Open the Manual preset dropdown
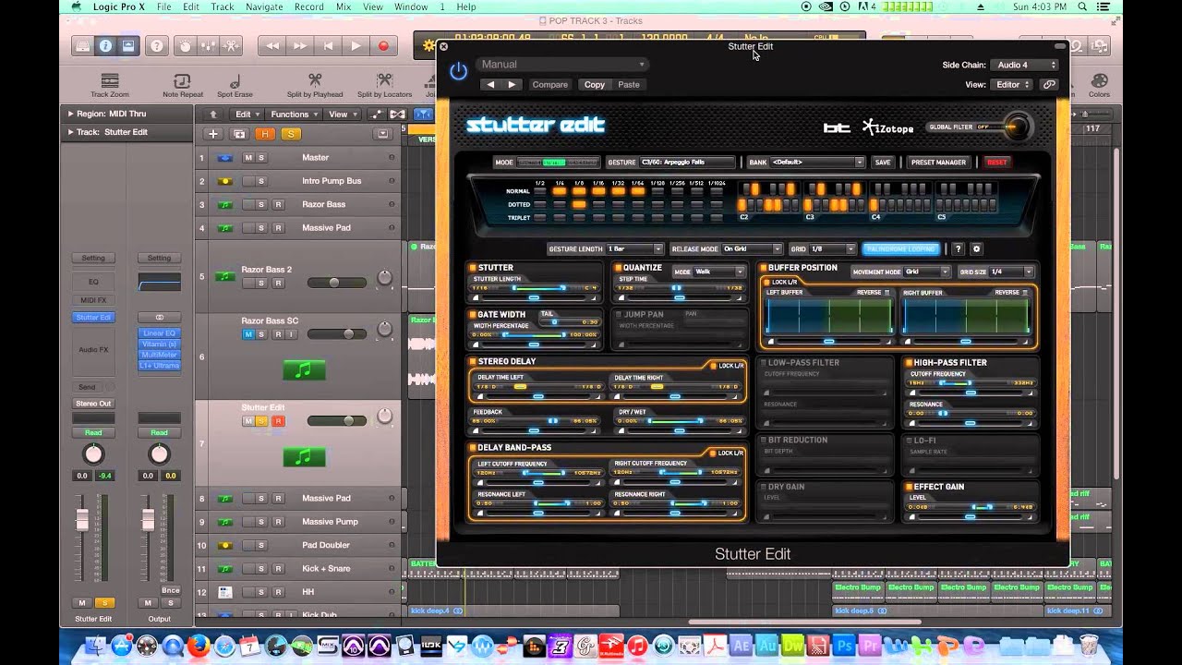Viewport: 1182px width, 665px height. [561, 64]
